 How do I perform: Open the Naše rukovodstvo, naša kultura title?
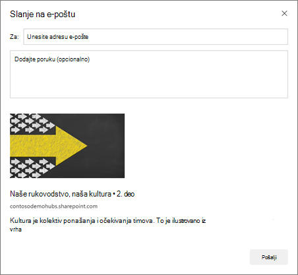tap(72, 194)
